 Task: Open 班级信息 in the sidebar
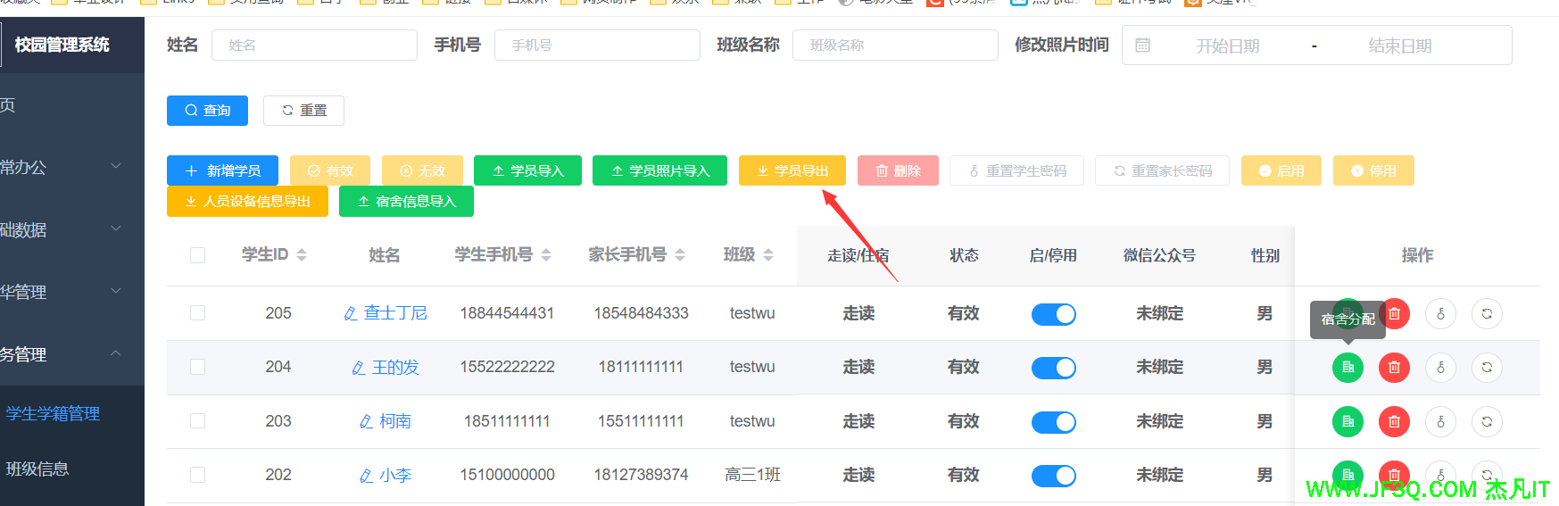point(37,469)
